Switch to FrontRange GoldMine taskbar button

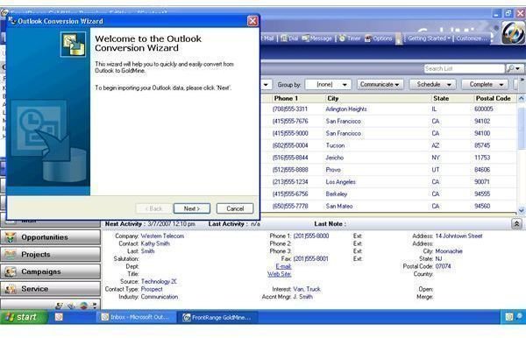tap(218, 317)
